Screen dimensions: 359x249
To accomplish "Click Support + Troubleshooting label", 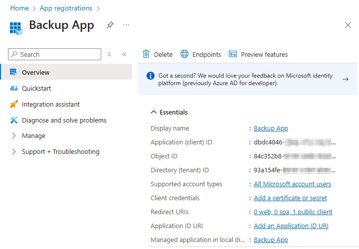I will [x=61, y=151].
